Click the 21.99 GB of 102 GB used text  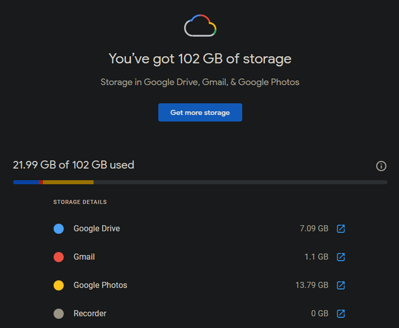[x=74, y=165]
